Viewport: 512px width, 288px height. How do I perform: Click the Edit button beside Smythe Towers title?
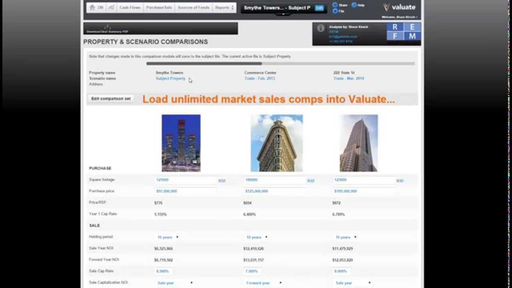[319, 8]
